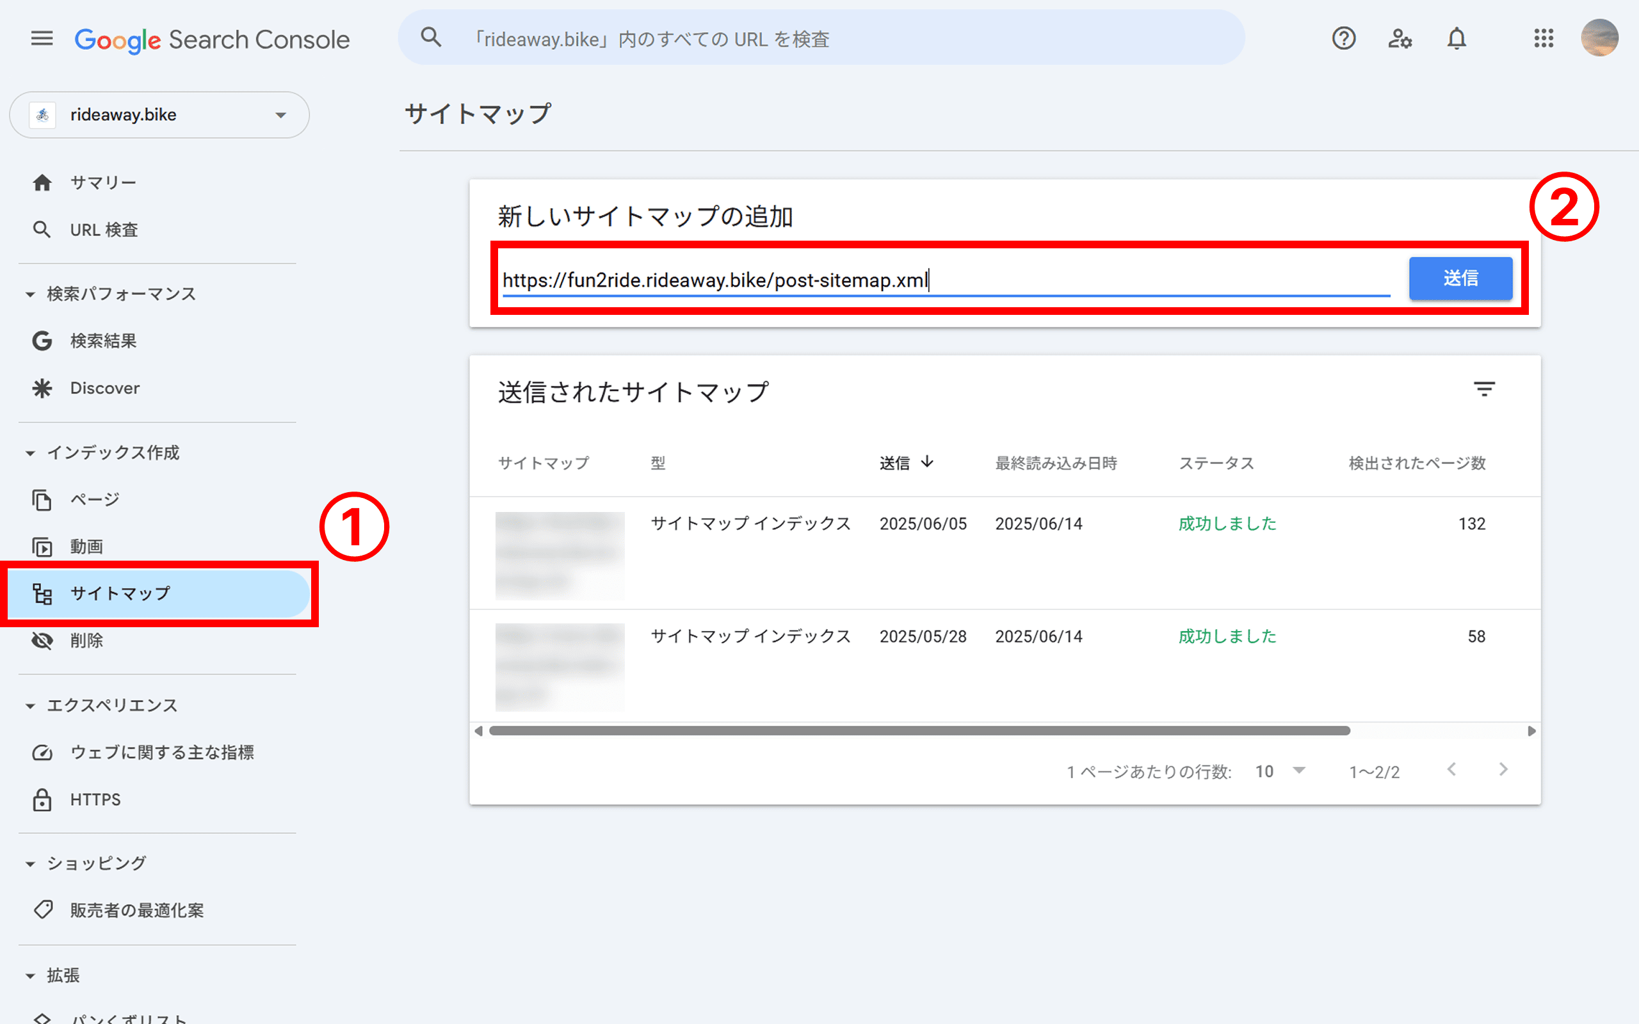This screenshot has width=1639, height=1024.
Task: Sort by 最終読み込み日時 column header
Action: click(x=1056, y=463)
